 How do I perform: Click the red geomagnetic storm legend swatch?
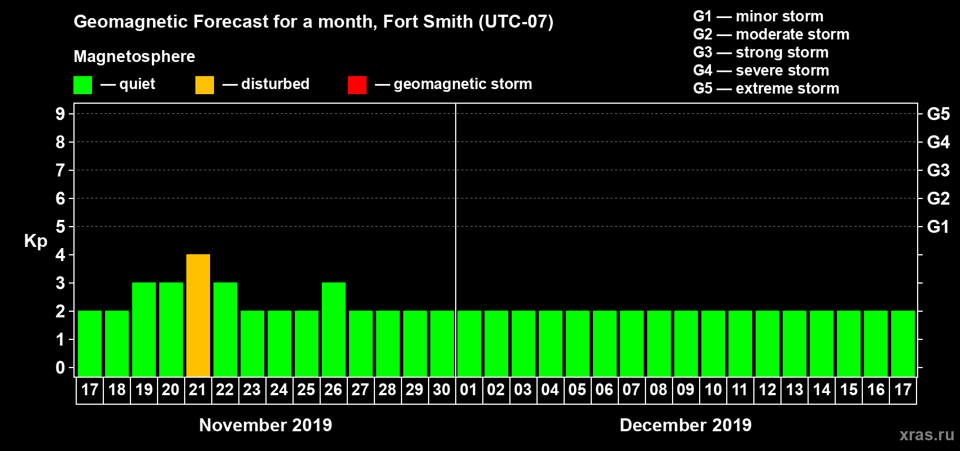point(357,85)
